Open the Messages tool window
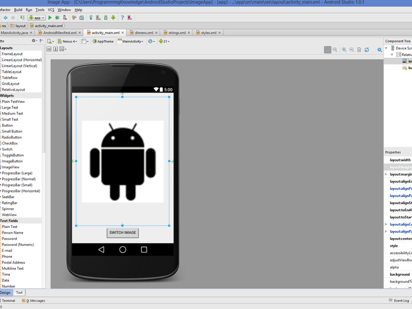The width and height of the screenshot is (412, 309). click(33, 301)
